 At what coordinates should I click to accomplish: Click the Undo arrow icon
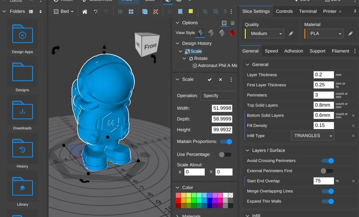95,12
